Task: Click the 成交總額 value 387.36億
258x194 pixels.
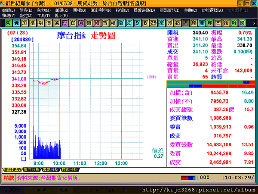Action: coord(224,110)
